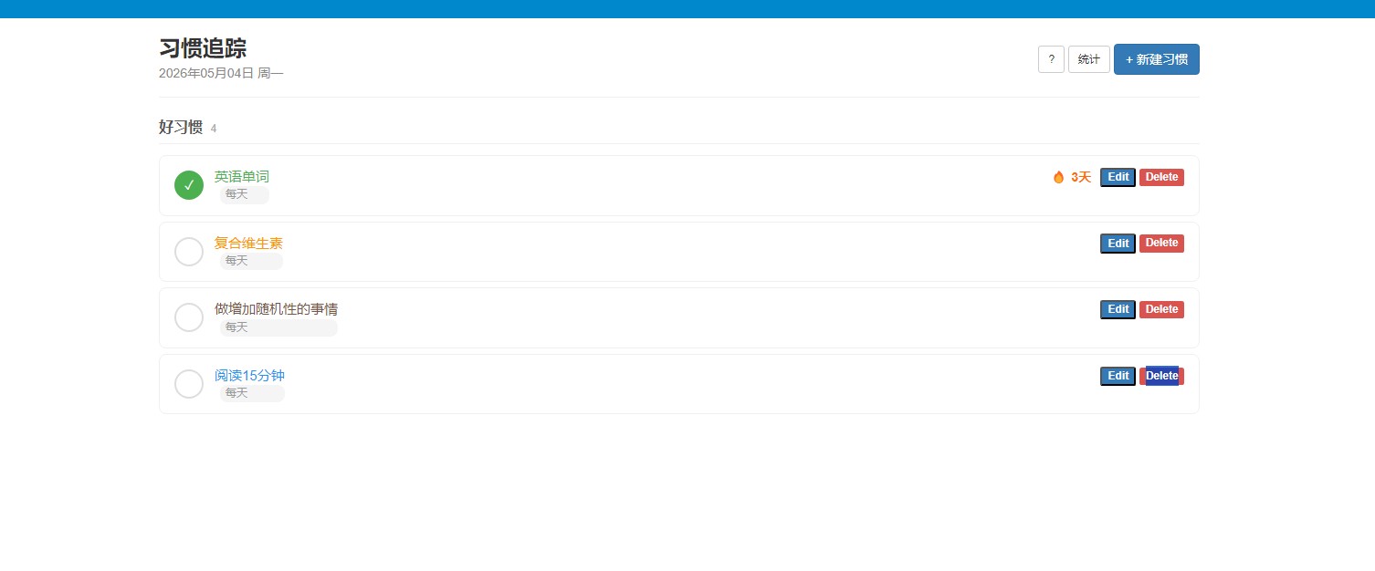
Task: Open the ? help button
Action: [1051, 59]
